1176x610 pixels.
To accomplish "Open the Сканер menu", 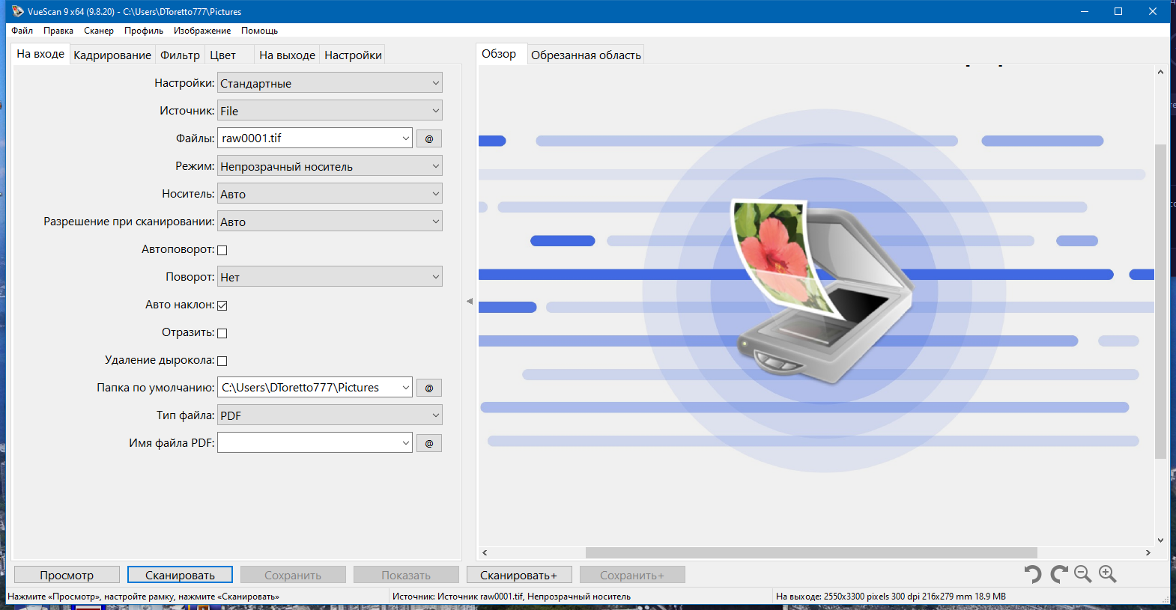I will [99, 31].
